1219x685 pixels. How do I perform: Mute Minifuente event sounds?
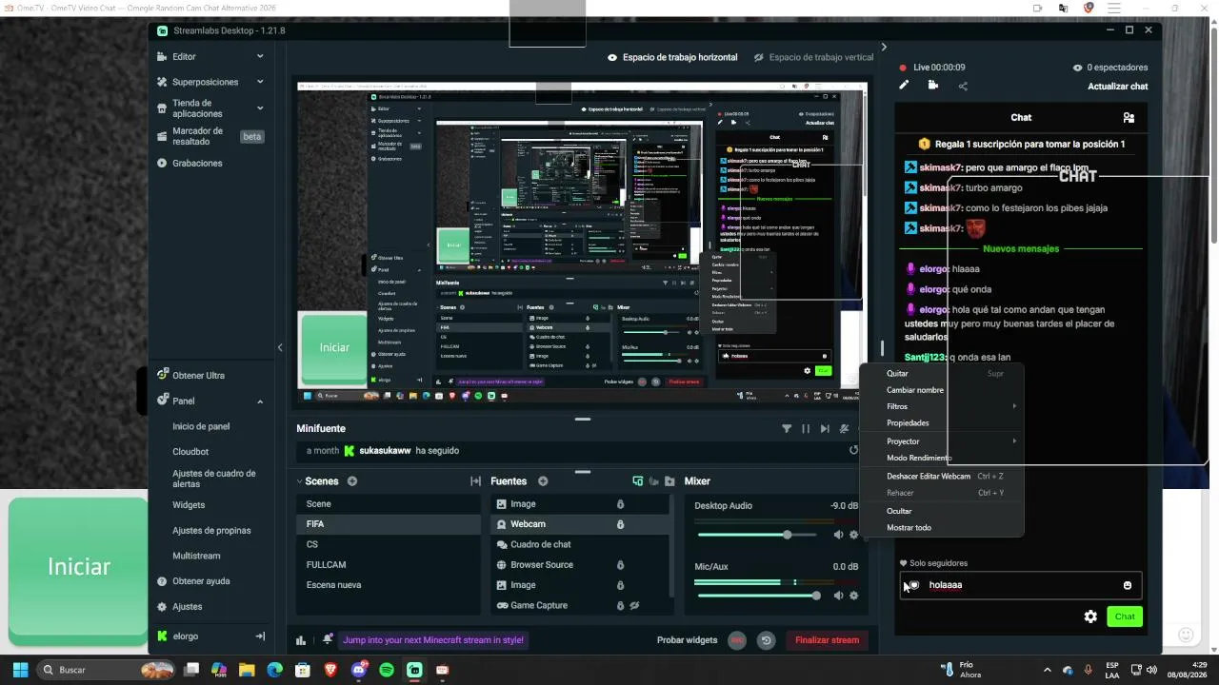(844, 429)
